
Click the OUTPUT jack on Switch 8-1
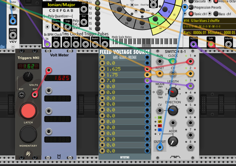pos(160,148)
